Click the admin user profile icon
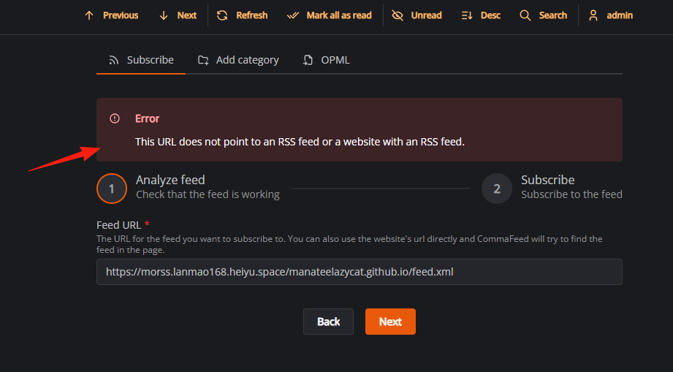673x372 pixels. (593, 15)
